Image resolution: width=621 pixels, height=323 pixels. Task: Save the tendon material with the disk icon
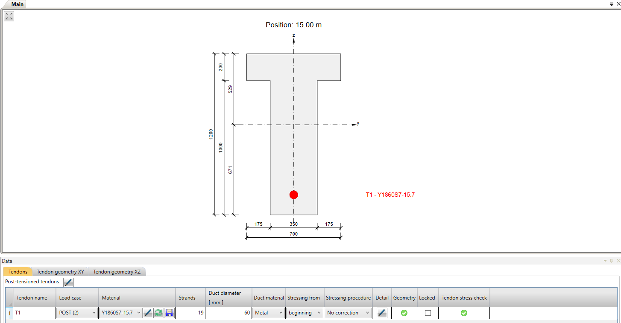[x=169, y=313]
